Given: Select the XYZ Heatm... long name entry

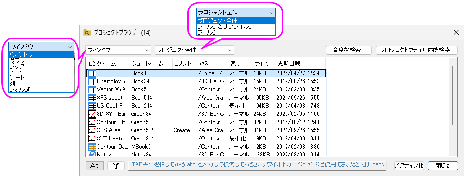Looking at the screenshot, I should 113,138.
